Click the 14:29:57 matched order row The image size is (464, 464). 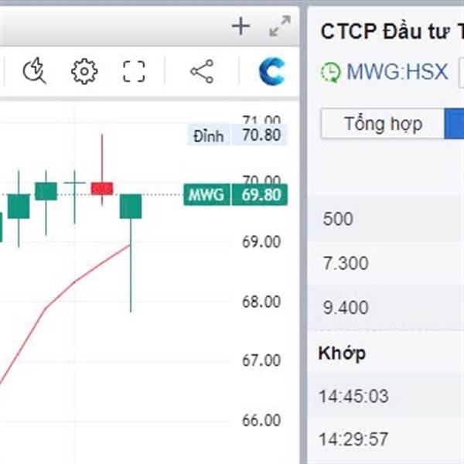[386, 438]
